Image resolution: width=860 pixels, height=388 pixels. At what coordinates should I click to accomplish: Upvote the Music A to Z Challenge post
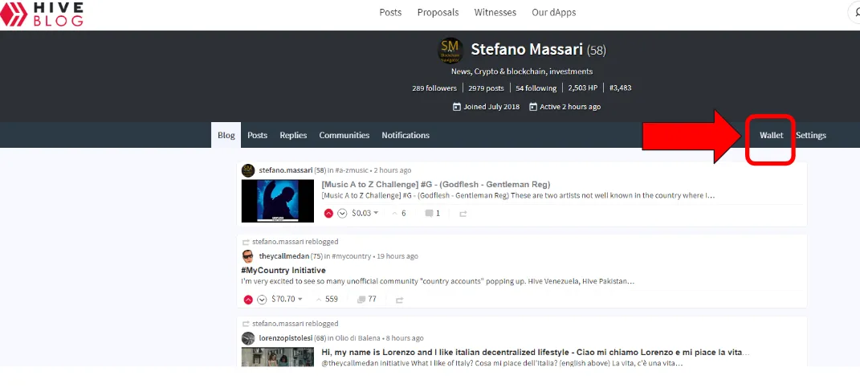click(328, 214)
